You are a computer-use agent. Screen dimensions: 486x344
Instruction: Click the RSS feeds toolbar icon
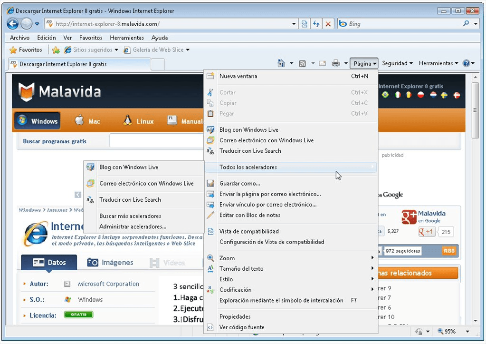[302, 63]
